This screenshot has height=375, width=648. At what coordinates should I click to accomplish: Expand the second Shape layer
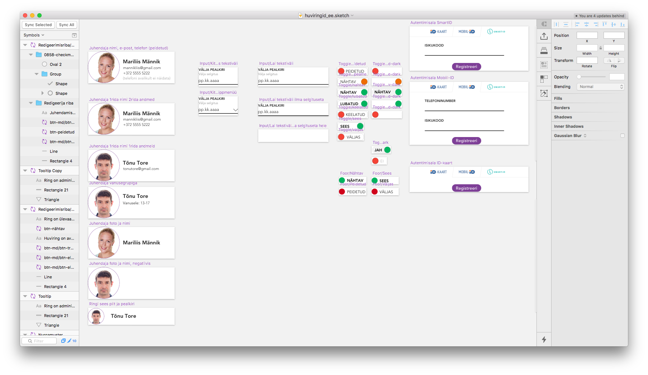click(x=43, y=93)
